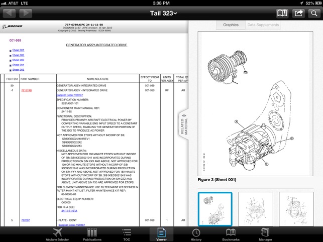Tap the share export icon
The width and height of the screenshot is (323, 242).
coord(298,14)
